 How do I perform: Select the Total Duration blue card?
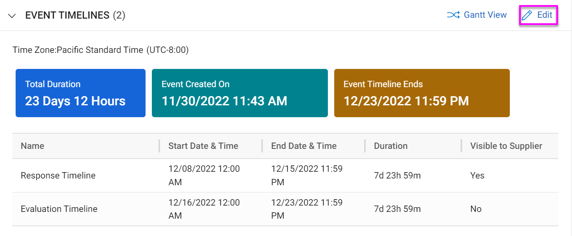(80, 93)
